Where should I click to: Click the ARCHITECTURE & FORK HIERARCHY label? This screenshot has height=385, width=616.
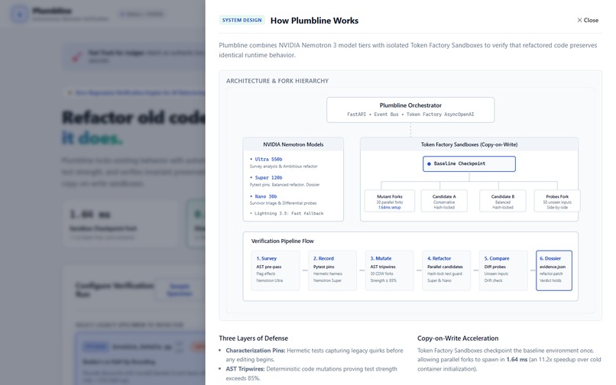pyautogui.click(x=277, y=80)
